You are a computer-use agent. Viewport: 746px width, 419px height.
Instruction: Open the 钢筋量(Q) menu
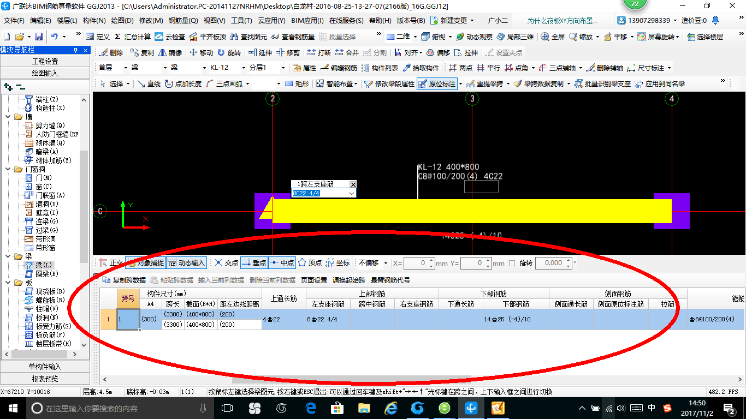[x=183, y=21]
